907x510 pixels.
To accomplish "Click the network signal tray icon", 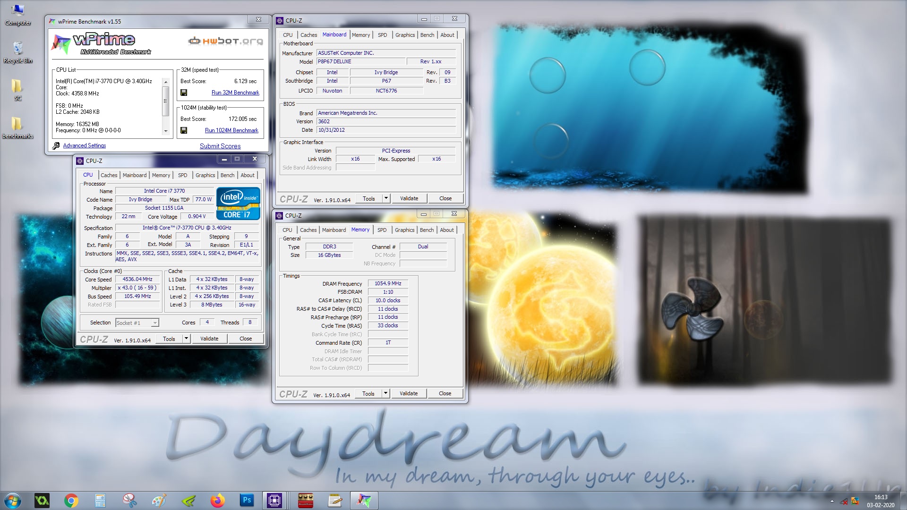I will (x=844, y=501).
